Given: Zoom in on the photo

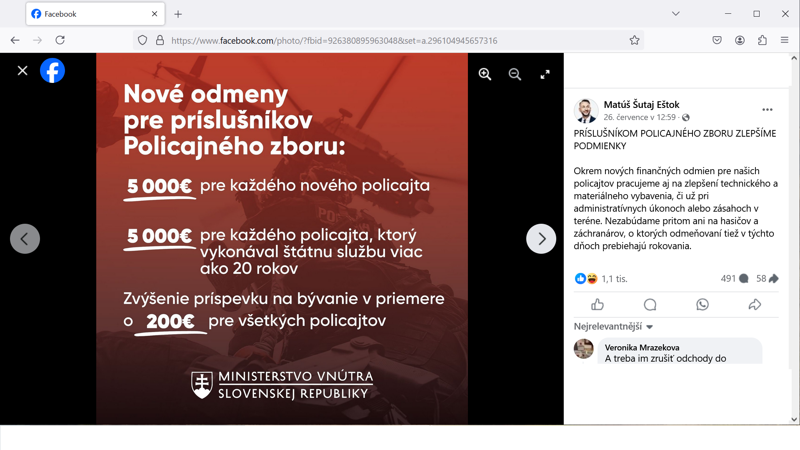Looking at the screenshot, I should click(x=485, y=74).
